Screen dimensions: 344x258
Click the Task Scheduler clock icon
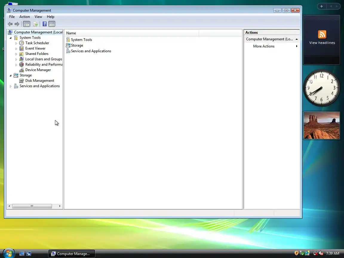coord(21,43)
